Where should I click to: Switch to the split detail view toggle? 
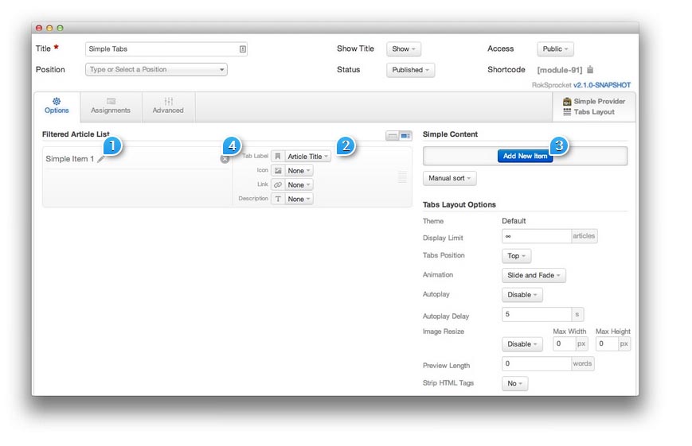[405, 136]
